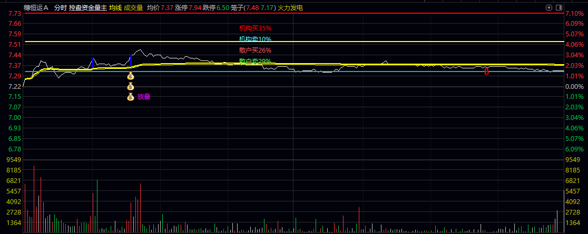
Task: Click the 机构卖10% label
Action: (x=256, y=39)
